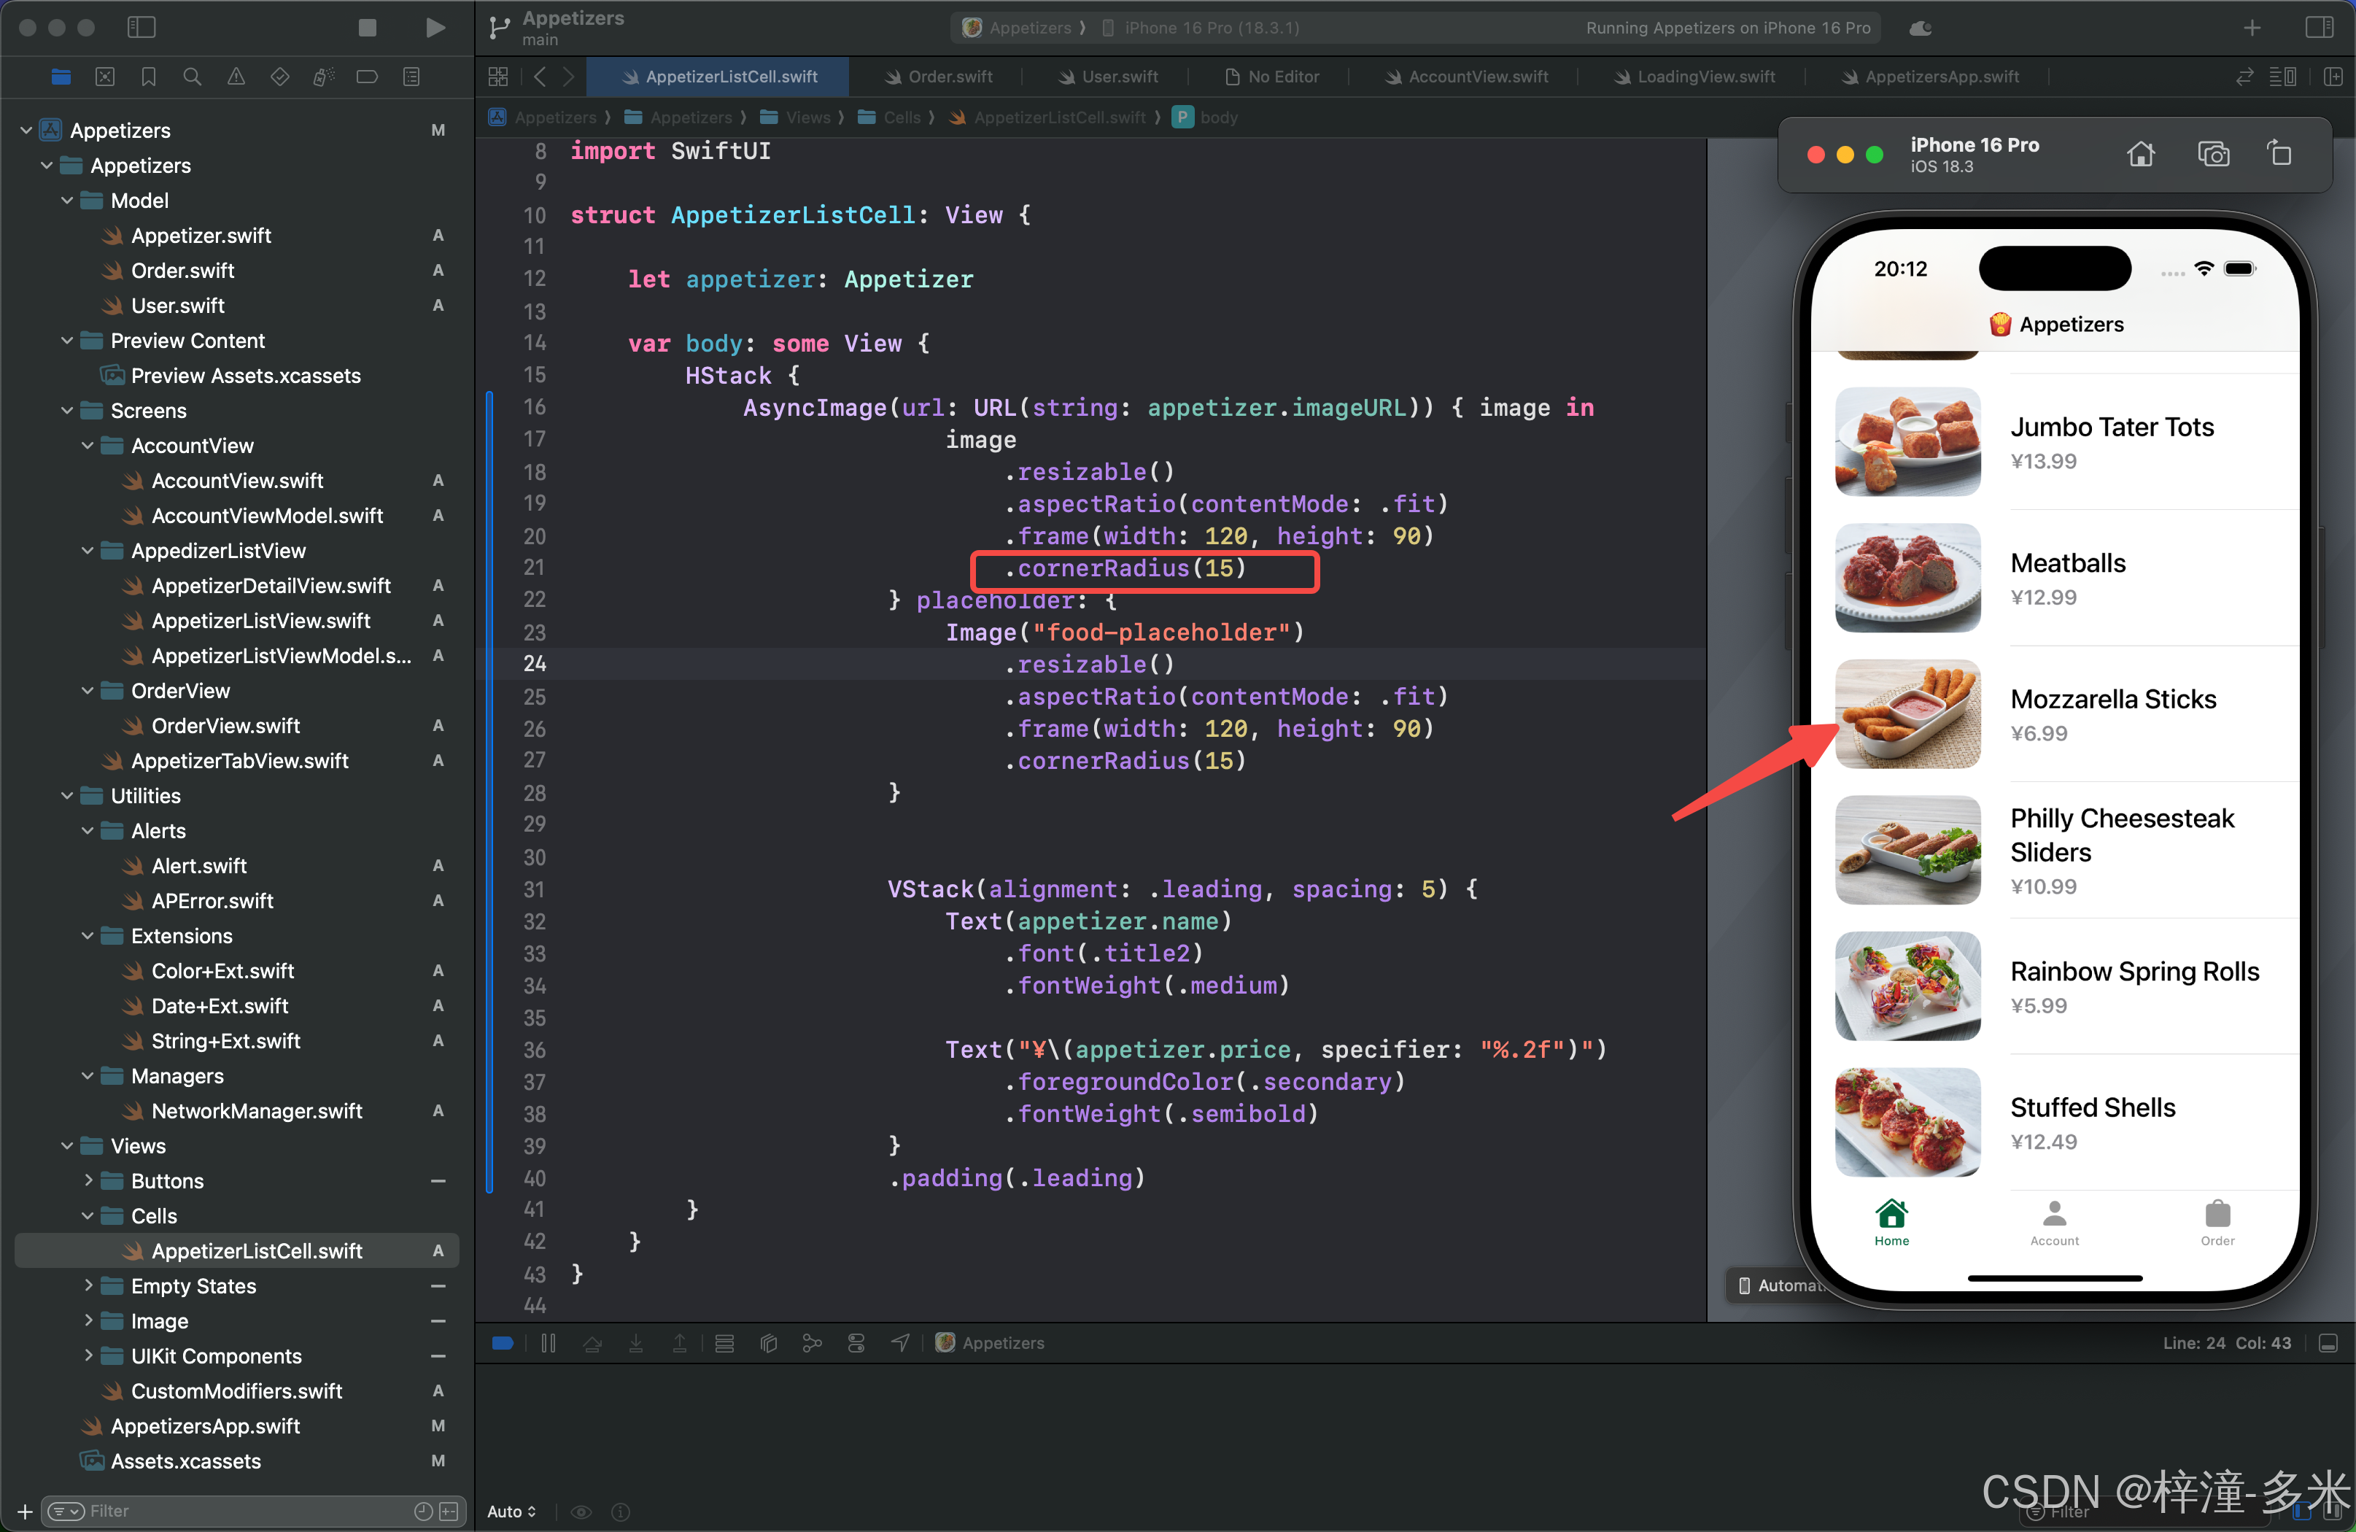Collapse the Model folder
Viewport: 2356px width, 1532px height.
click(x=67, y=200)
